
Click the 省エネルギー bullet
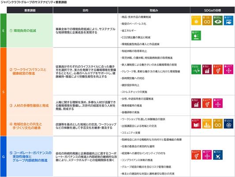click(128, 30)
